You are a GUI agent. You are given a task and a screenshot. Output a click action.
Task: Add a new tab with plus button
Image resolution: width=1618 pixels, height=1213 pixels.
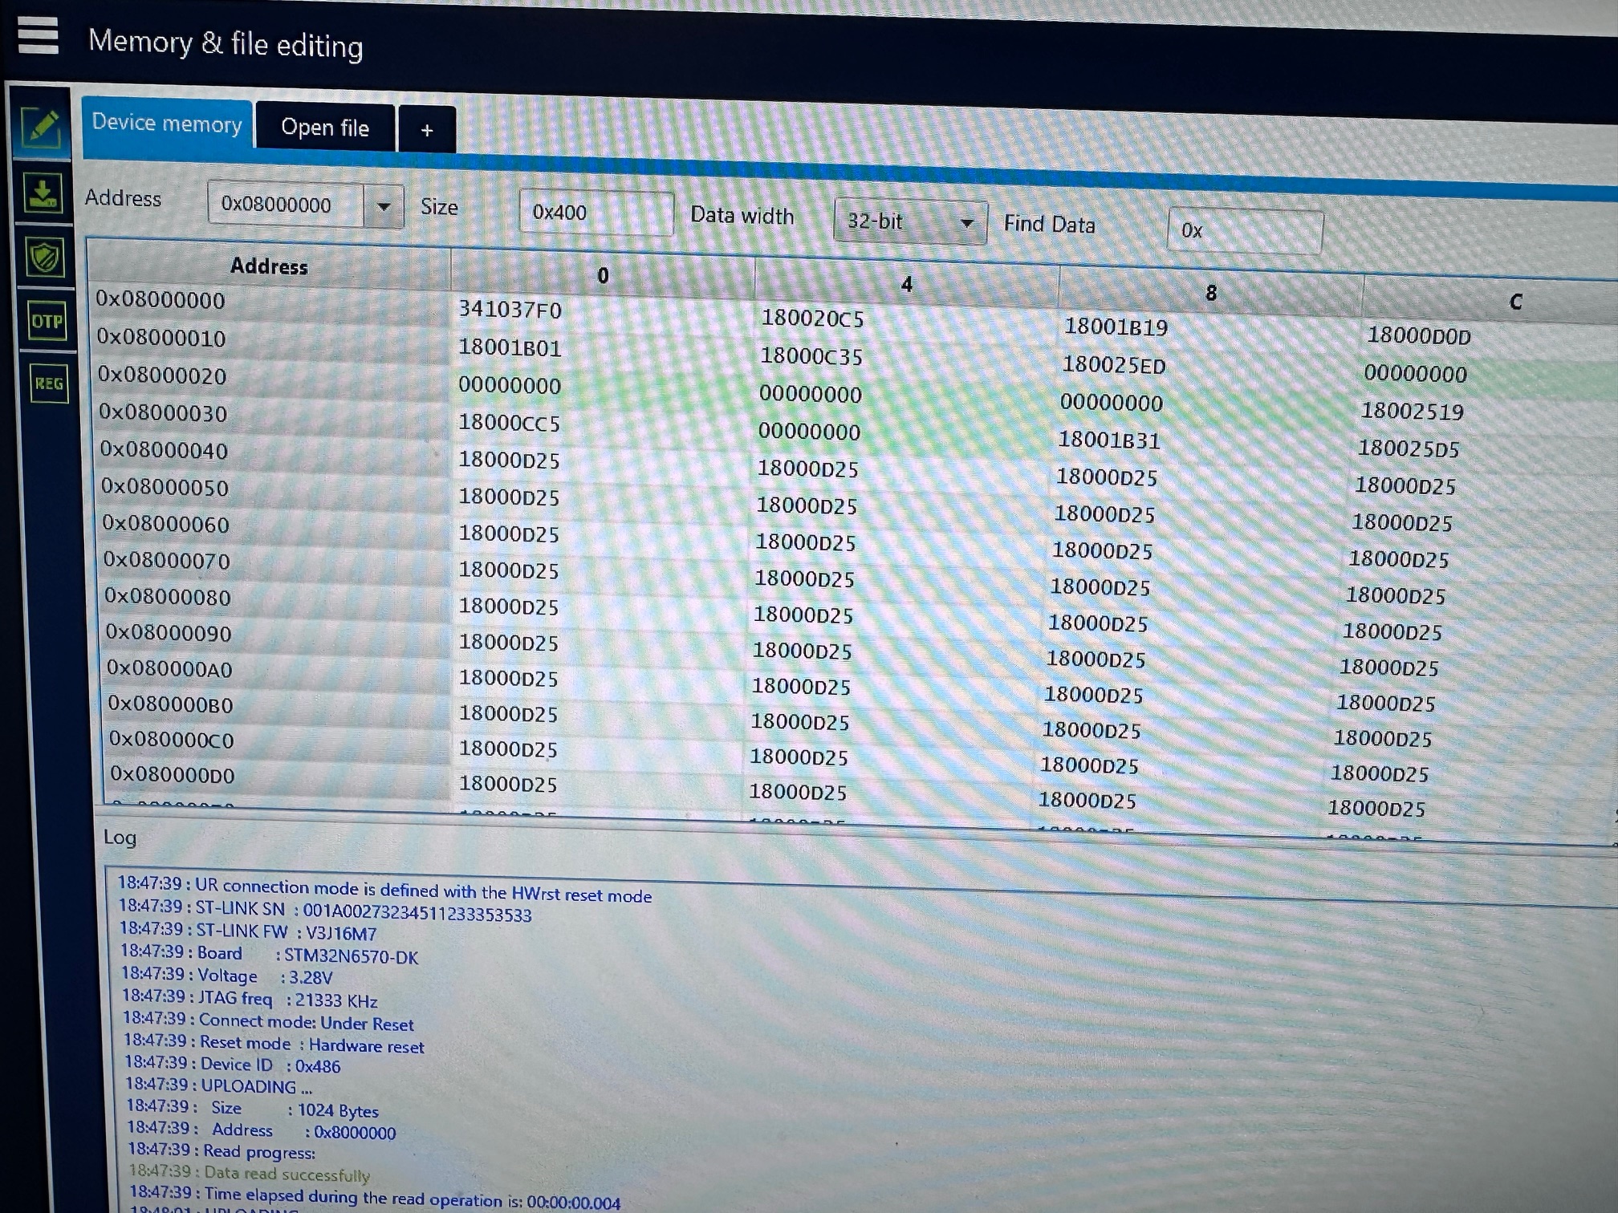(x=427, y=130)
